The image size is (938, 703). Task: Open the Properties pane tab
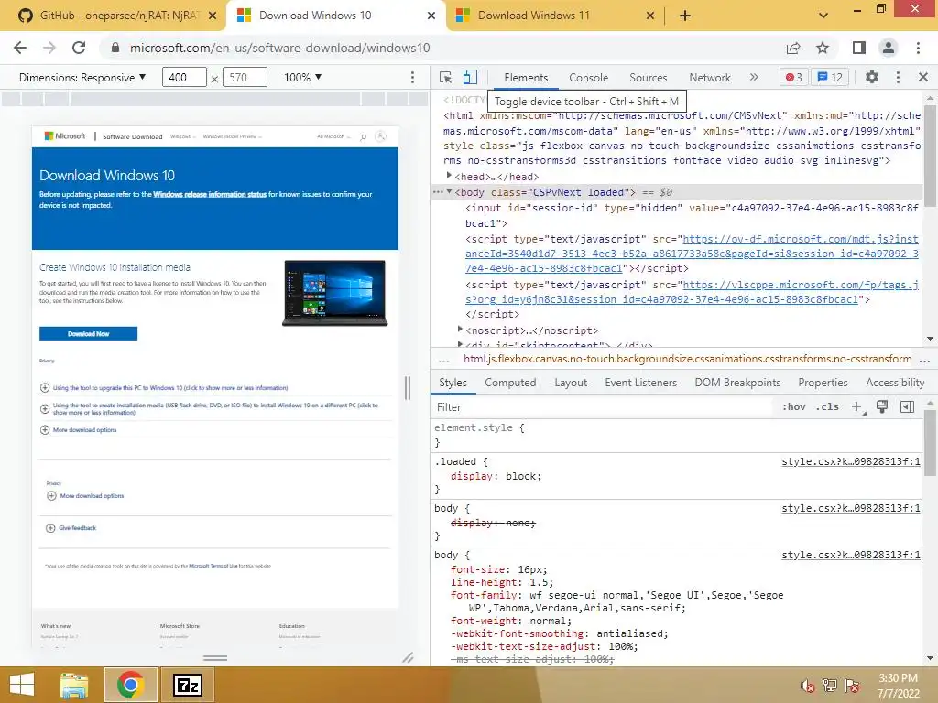click(823, 383)
